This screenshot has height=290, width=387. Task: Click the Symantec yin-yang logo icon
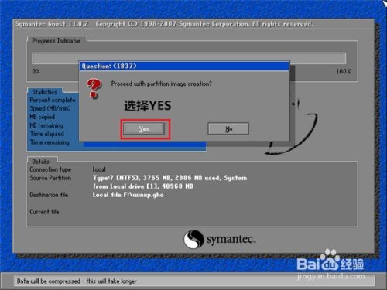(193, 239)
